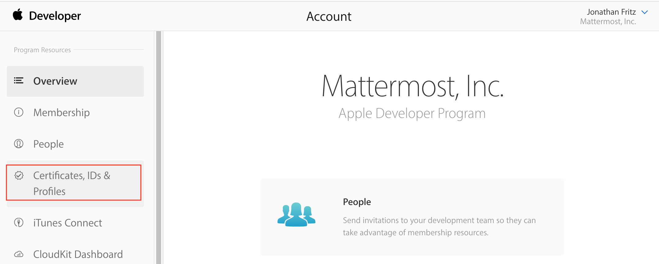This screenshot has height=264, width=659.
Task: Click the Certificates badge icon
Action: pyautogui.click(x=19, y=175)
